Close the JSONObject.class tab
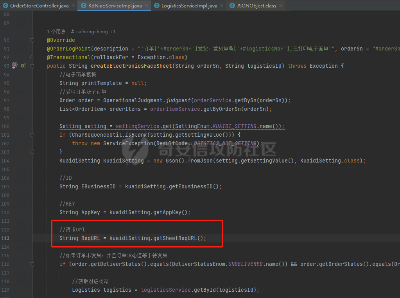The image size is (400, 298). tap(280, 6)
